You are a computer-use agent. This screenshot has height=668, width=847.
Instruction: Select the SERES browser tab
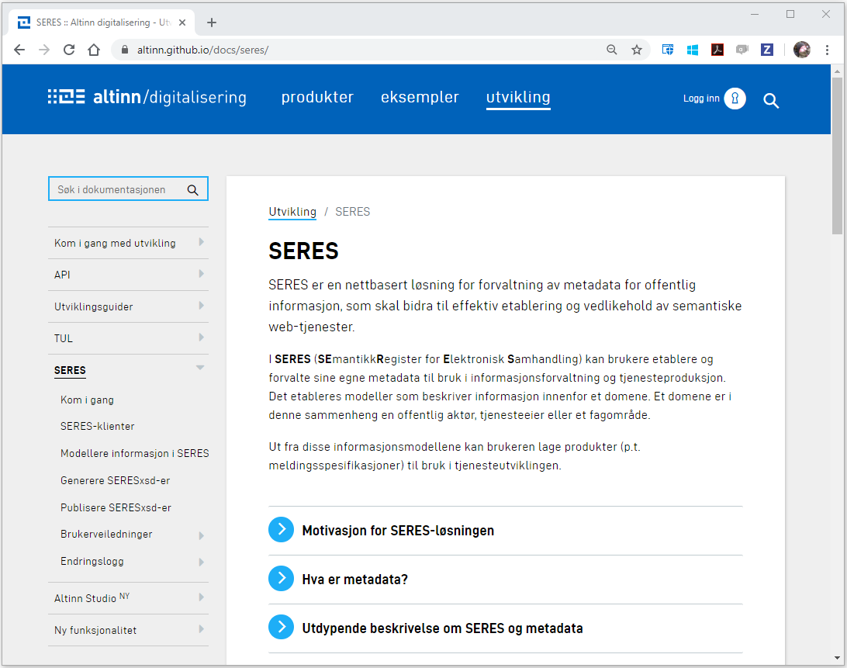pyautogui.click(x=102, y=22)
